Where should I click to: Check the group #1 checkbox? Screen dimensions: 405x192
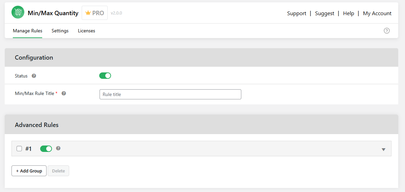tap(19, 149)
